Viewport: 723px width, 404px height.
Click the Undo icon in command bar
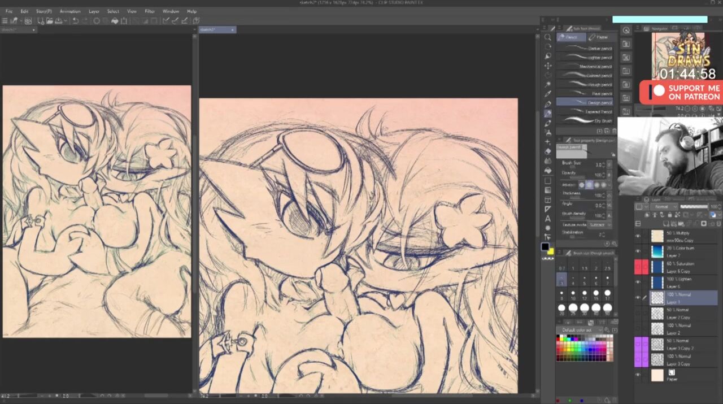pyautogui.click(x=76, y=21)
